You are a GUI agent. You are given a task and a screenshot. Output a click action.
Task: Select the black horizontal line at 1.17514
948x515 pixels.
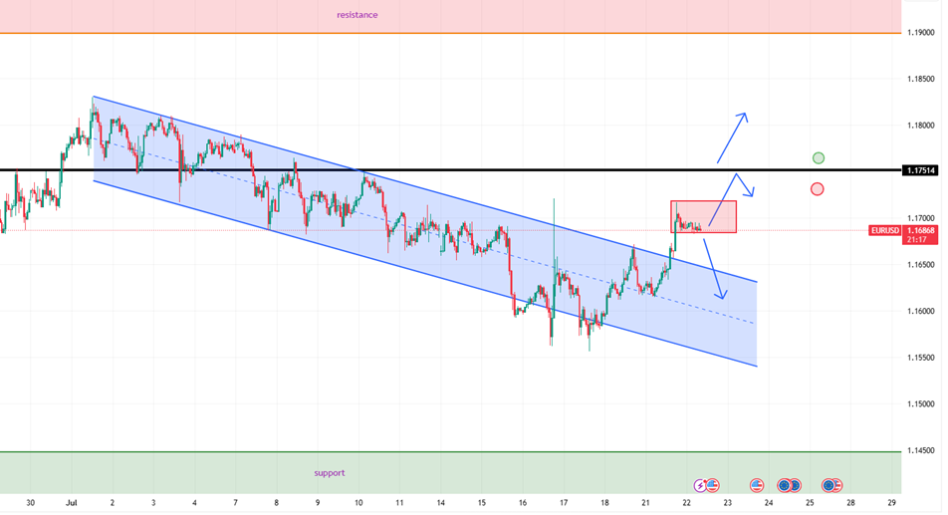pyautogui.click(x=450, y=170)
